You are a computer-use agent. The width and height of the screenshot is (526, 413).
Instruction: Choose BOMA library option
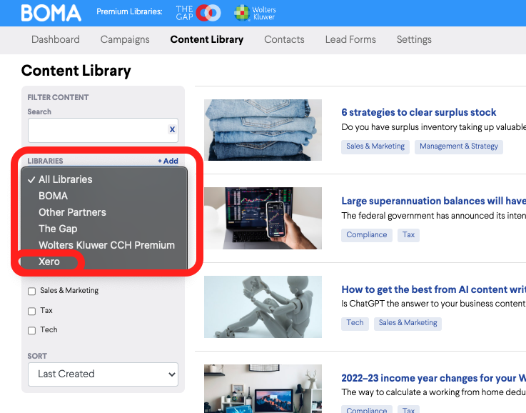[104, 196]
